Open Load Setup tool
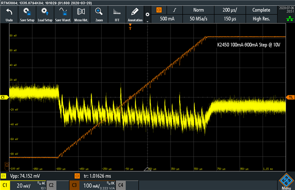The height and width of the screenshot is (190, 295). tap(45, 14)
